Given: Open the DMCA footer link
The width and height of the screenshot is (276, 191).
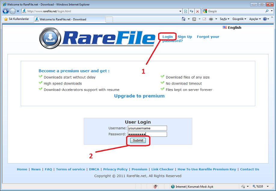Looking at the screenshot, I should 94,169.
